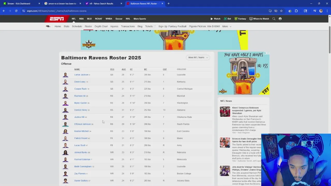Screen dimensions: 331x186
Task: Open the MLB menu in ESPN header
Action: (89, 19)
